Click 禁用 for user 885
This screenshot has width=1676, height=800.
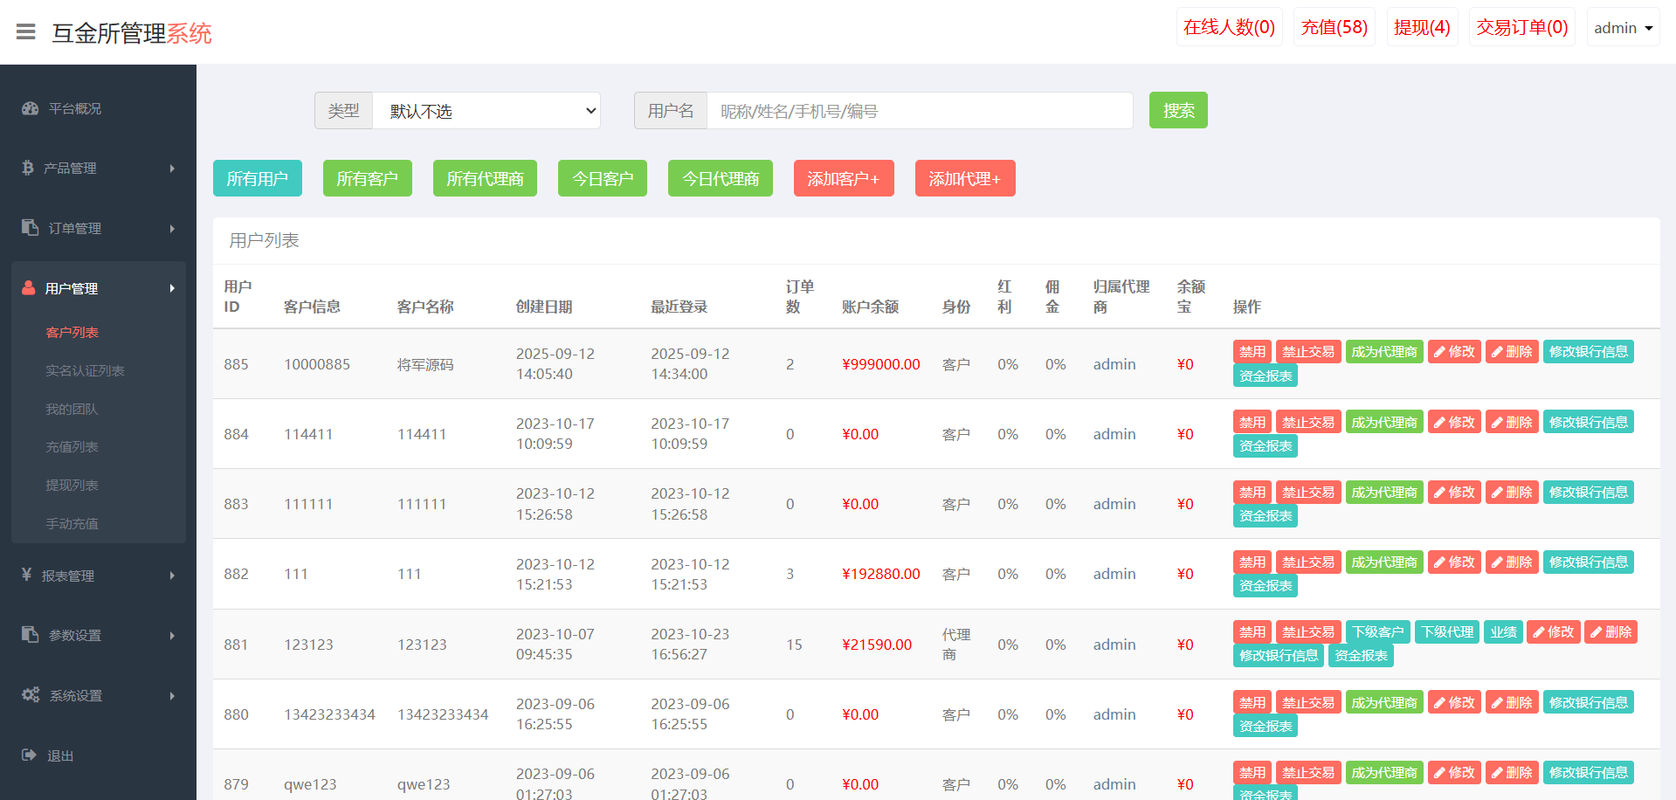click(1252, 352)
